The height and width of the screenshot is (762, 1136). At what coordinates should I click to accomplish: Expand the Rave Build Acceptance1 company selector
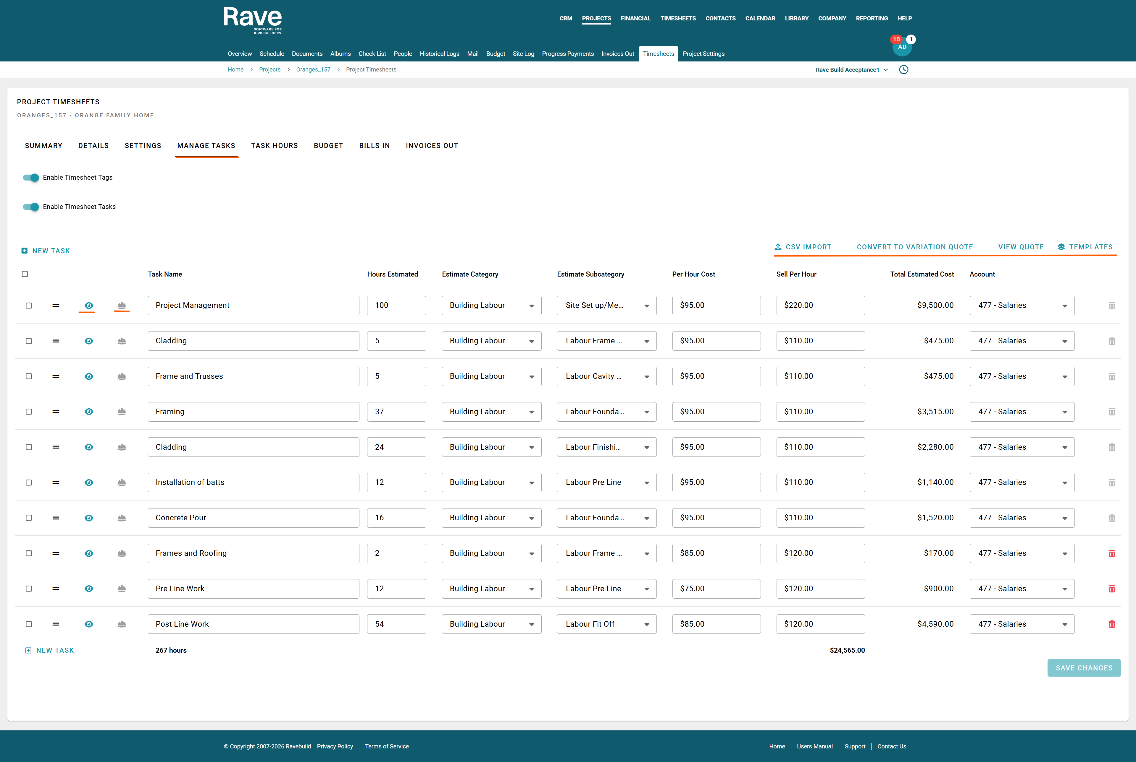tap(852, 70)
